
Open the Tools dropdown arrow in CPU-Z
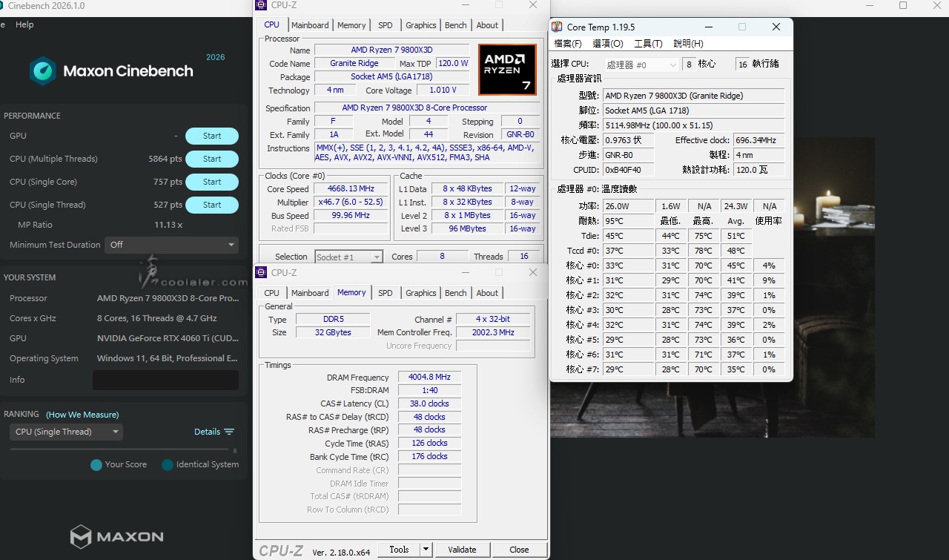pyautogui.click(x=426, y=550)
